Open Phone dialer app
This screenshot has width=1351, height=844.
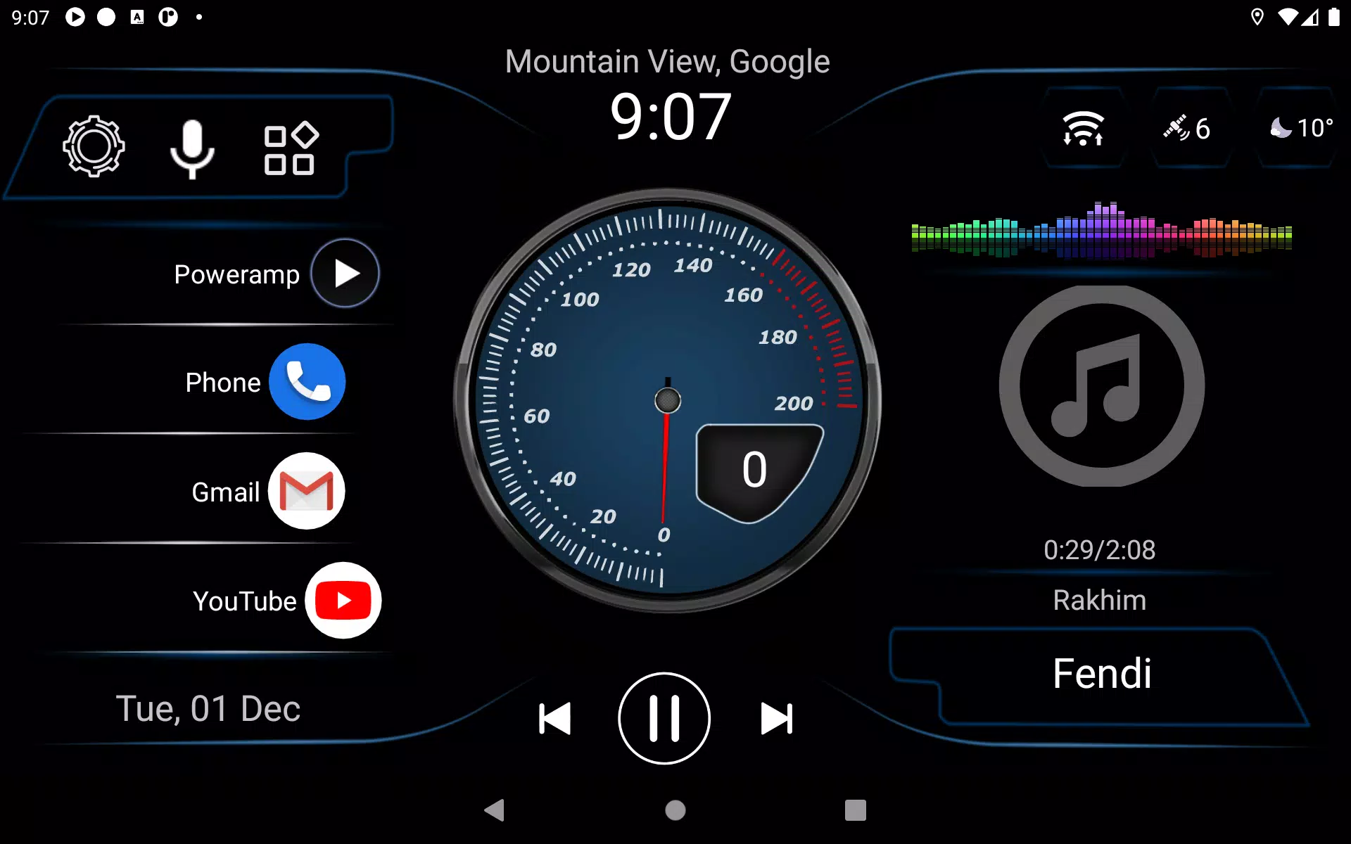point(307,382)
